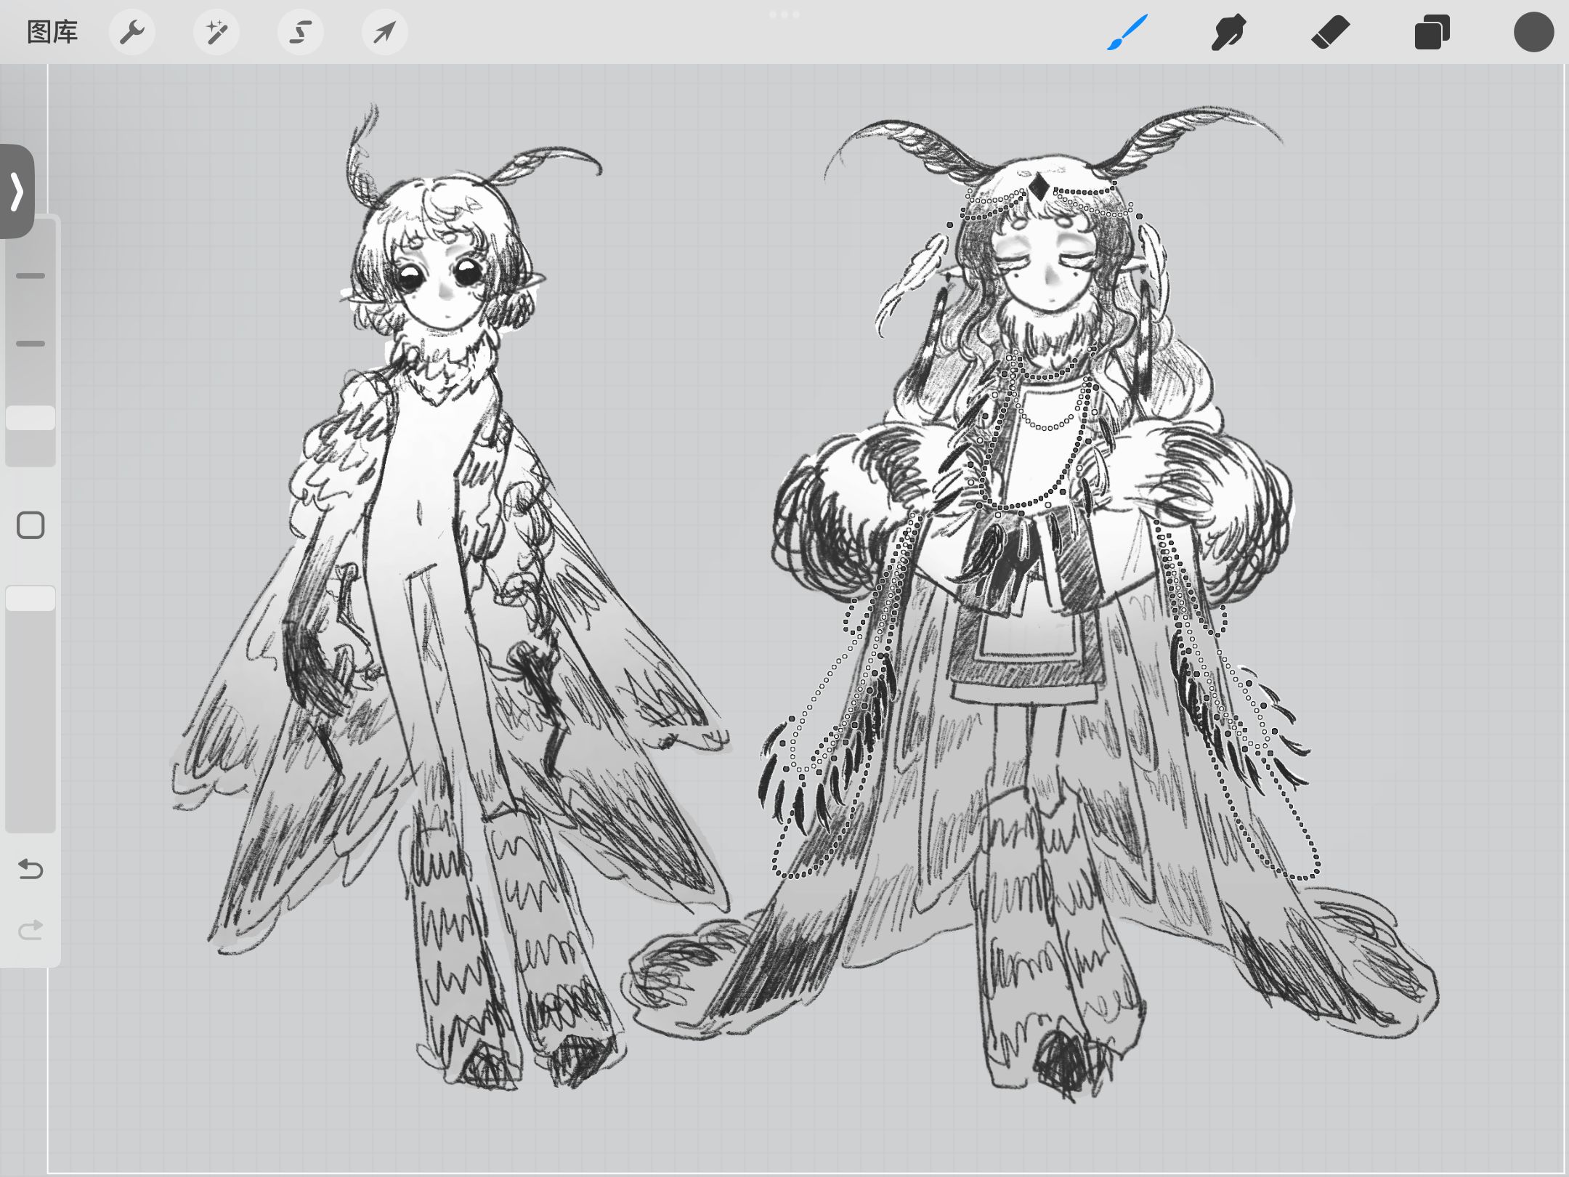Activate the Transform arrow tool

(384, 33)
